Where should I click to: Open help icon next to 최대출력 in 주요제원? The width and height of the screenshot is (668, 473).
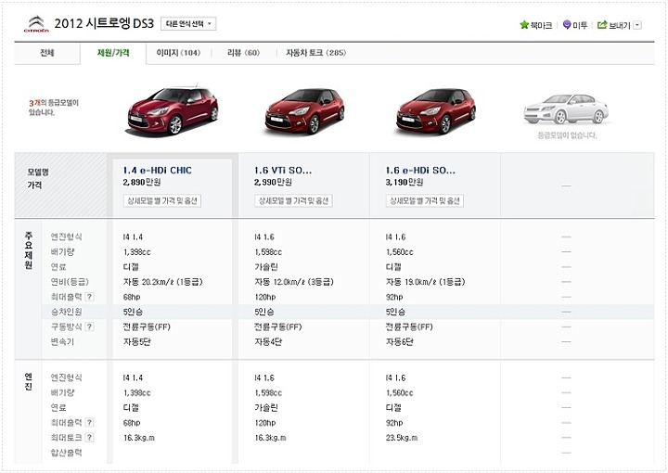point(89,297)
